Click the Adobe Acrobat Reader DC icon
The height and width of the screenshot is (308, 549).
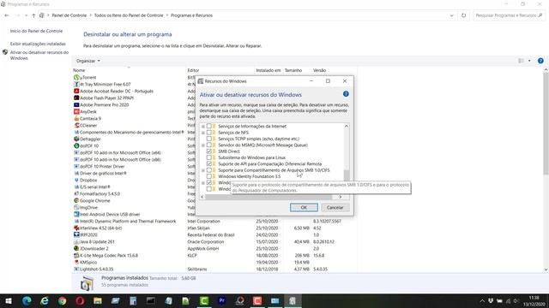coord(76,91)
